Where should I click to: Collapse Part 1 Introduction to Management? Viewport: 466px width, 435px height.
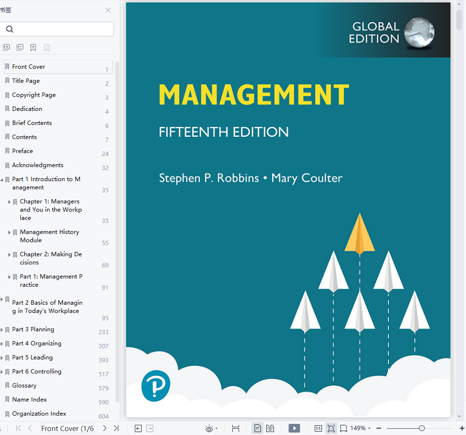tap(2, 180)
